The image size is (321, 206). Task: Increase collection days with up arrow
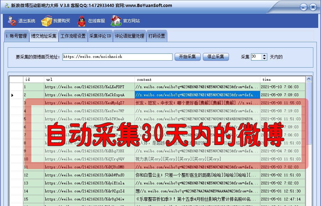coord(265,55)
